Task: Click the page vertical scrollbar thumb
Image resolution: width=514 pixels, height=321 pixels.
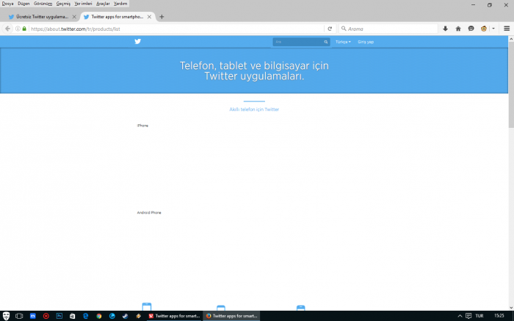Action: (511, 85)
